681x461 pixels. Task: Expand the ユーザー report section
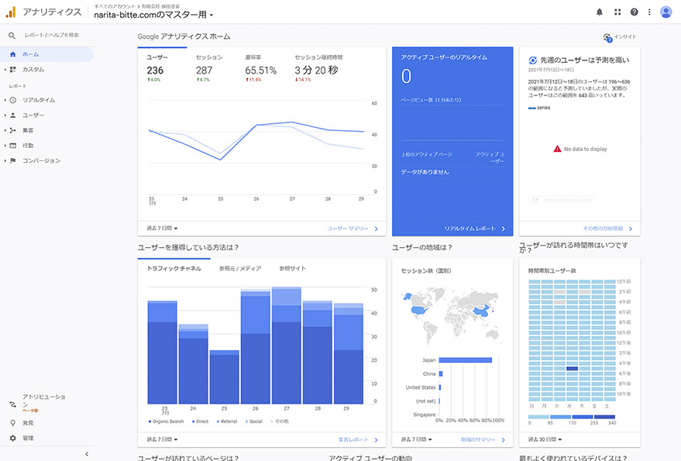click(x=5, y=115)
